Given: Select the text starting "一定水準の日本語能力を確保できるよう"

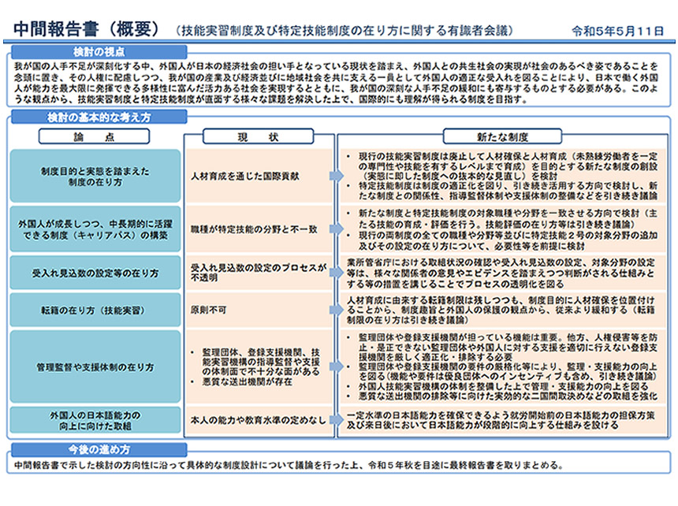Looking at the screenshot, I should tap(501, 420).
